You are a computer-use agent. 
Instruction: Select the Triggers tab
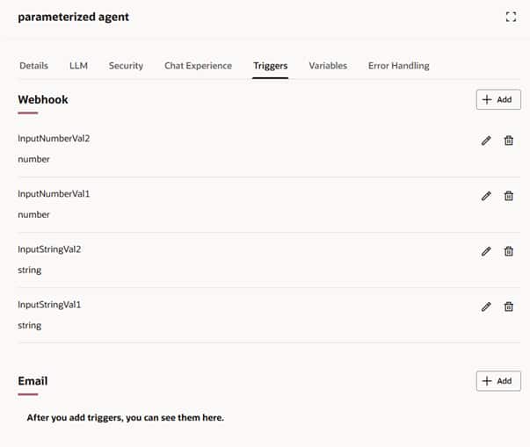270,66
